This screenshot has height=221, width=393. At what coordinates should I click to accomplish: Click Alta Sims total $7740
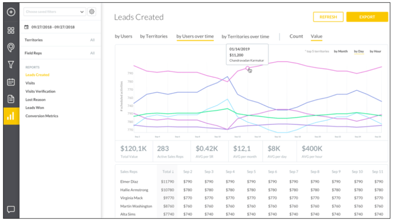coord(169,214)
